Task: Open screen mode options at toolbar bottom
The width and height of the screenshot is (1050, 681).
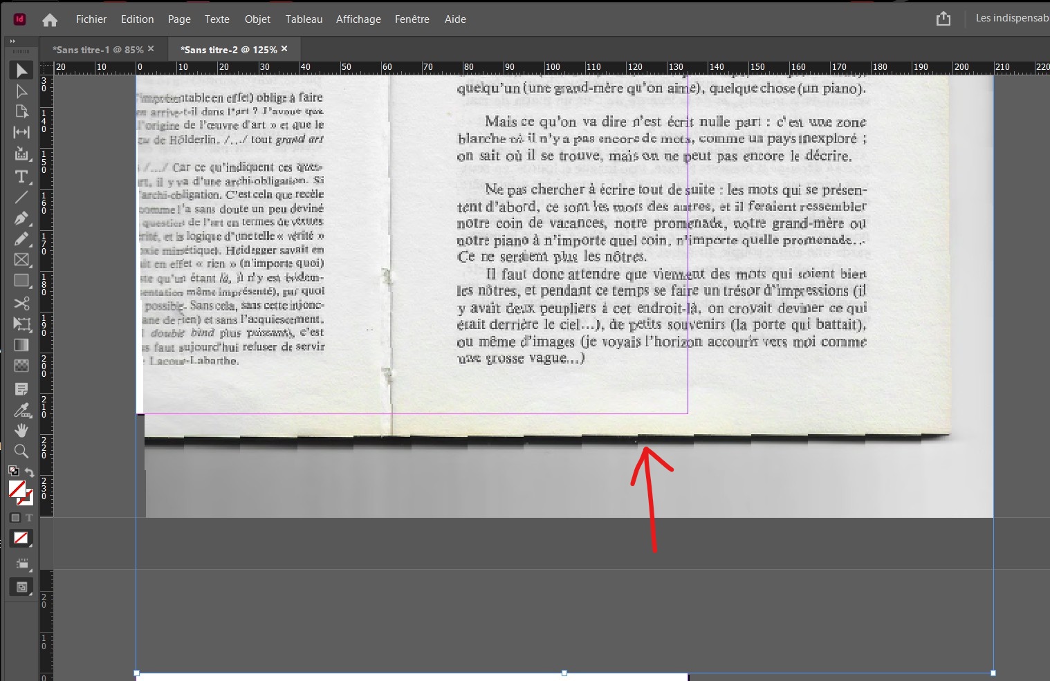Action: (21, 587)
